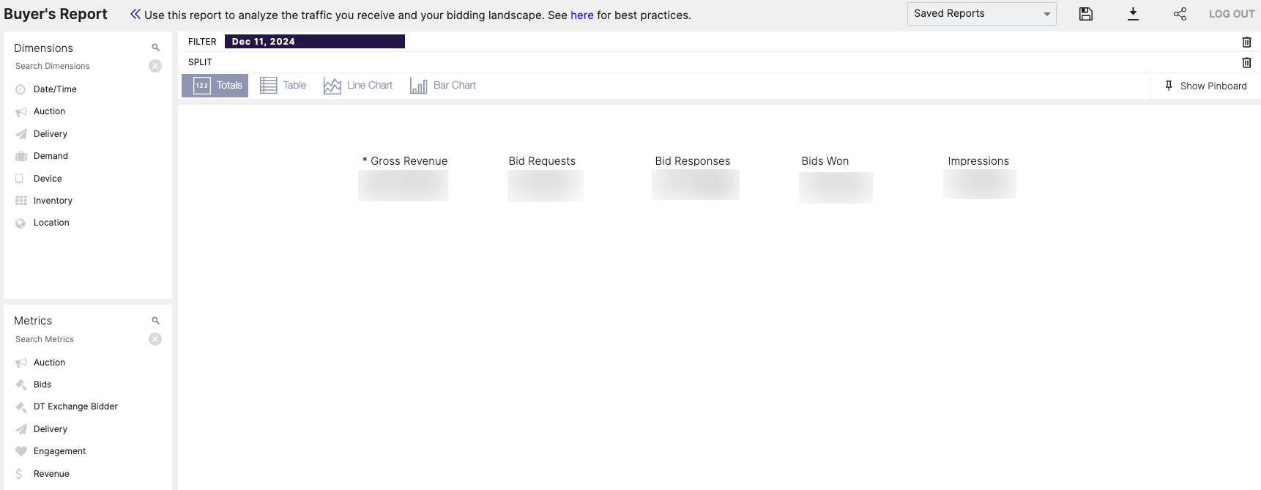Expand the Date/Time dimension group
Image resolution: width=1261 pixels, height=490 pixels.
coord(55,89)
